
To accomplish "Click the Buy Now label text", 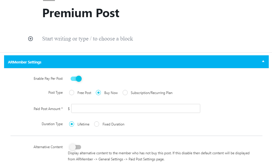I will (111, 93).
